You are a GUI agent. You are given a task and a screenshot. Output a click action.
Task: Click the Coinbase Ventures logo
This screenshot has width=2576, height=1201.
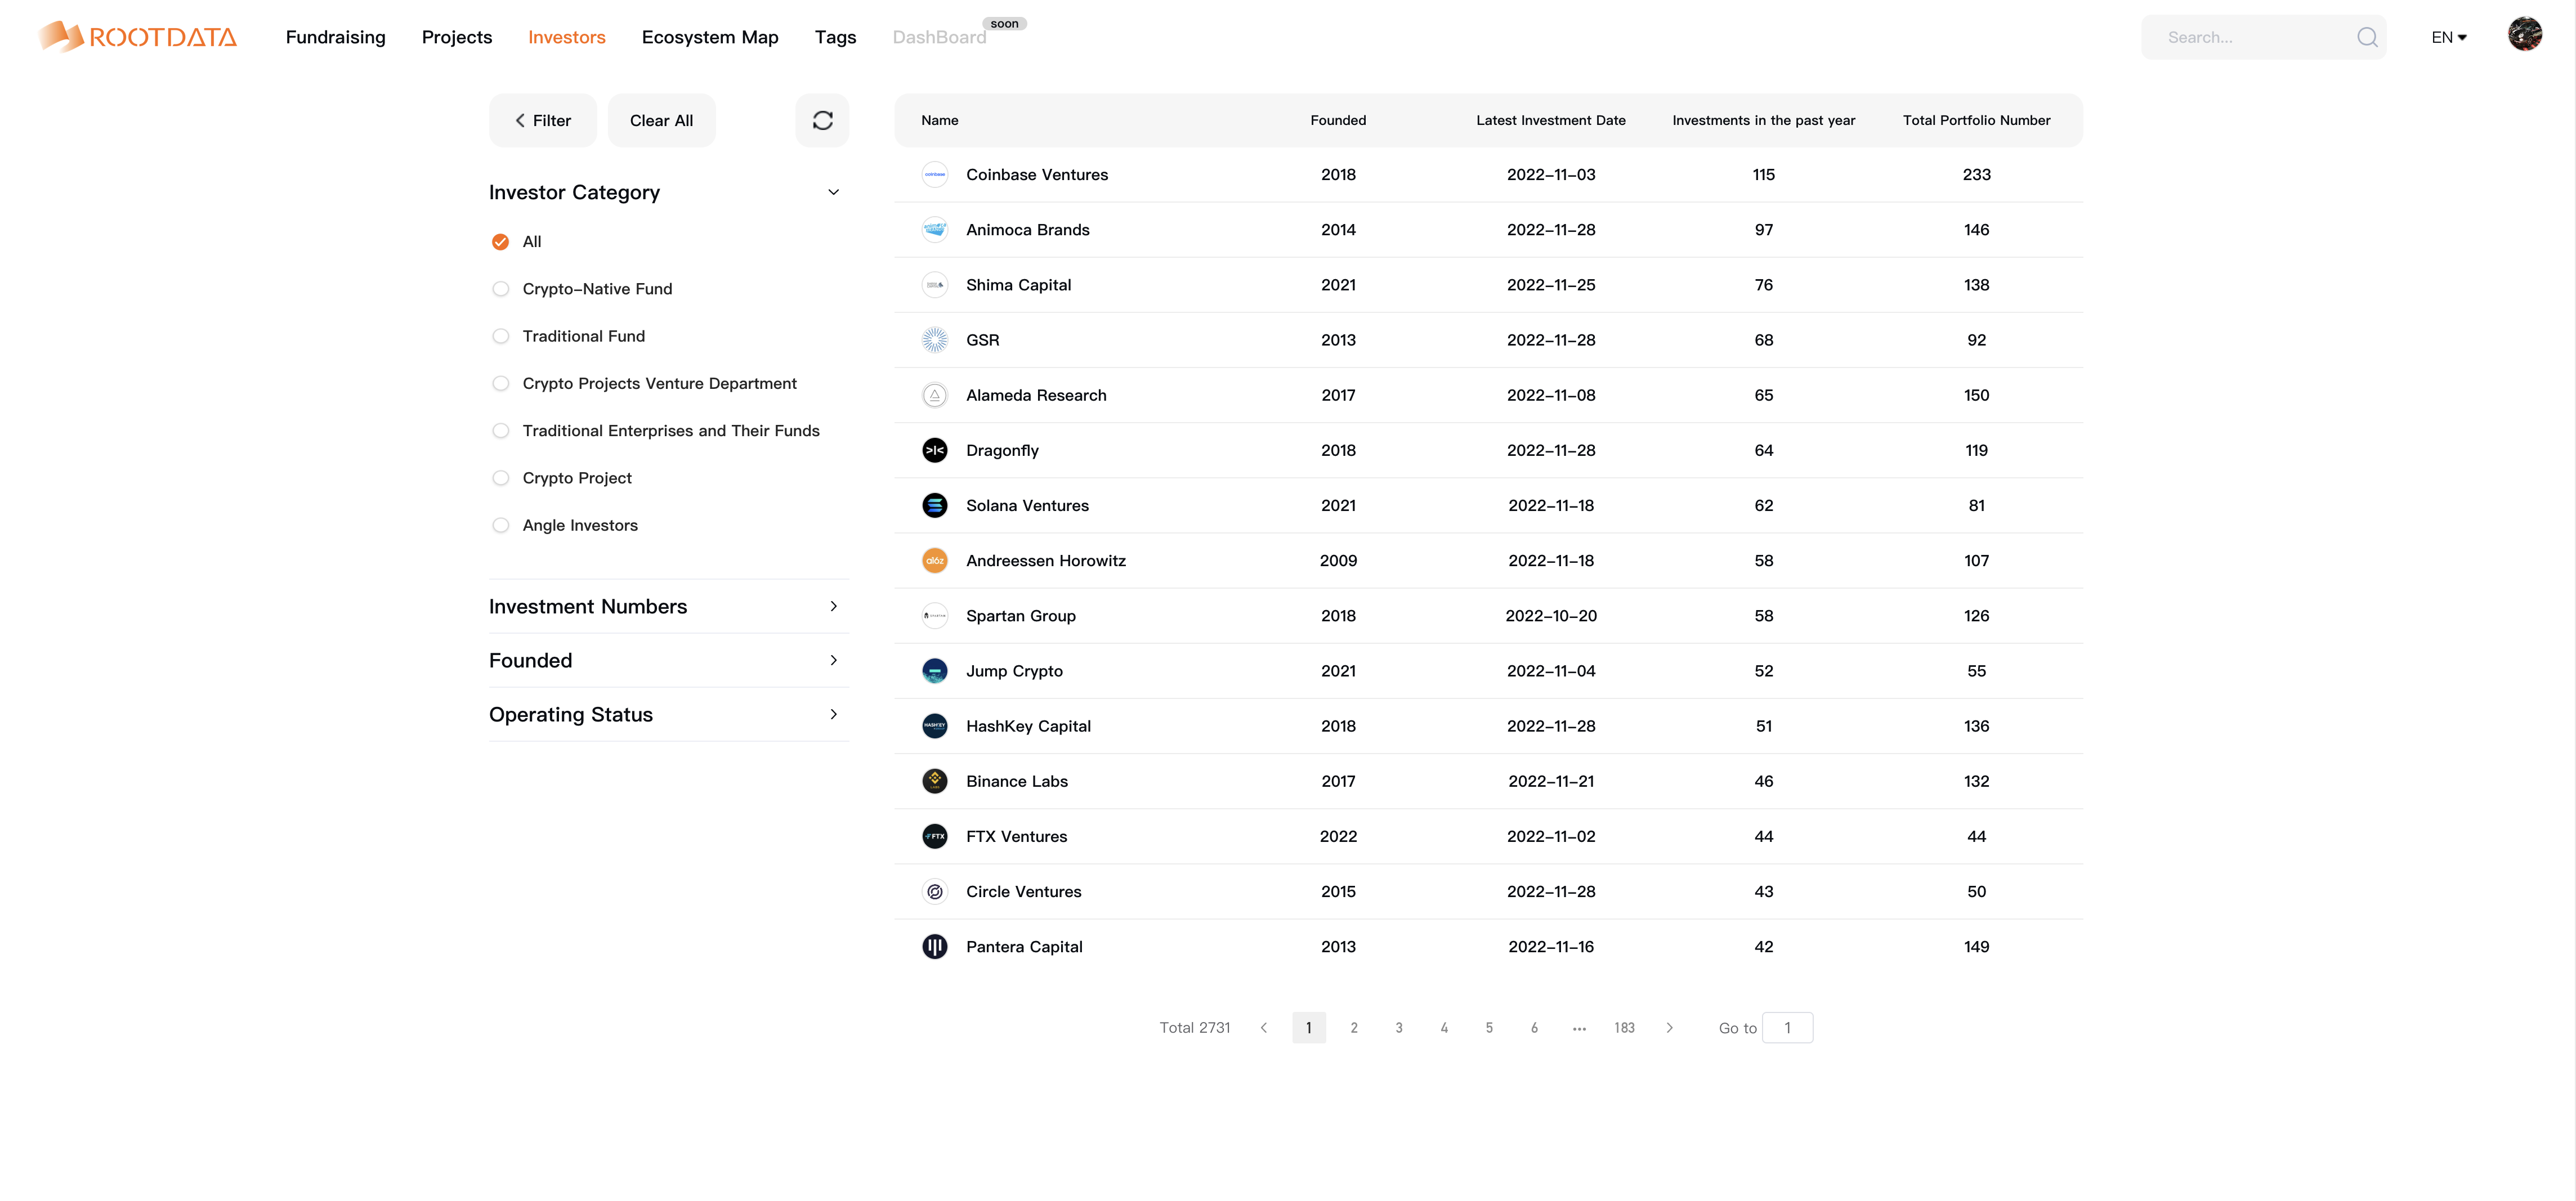coord(934,174)
